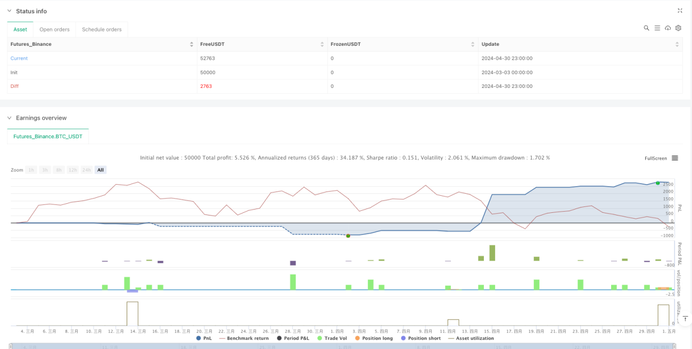
Task: Toggle the Asset utilization legend item
Action: (471, 338)
